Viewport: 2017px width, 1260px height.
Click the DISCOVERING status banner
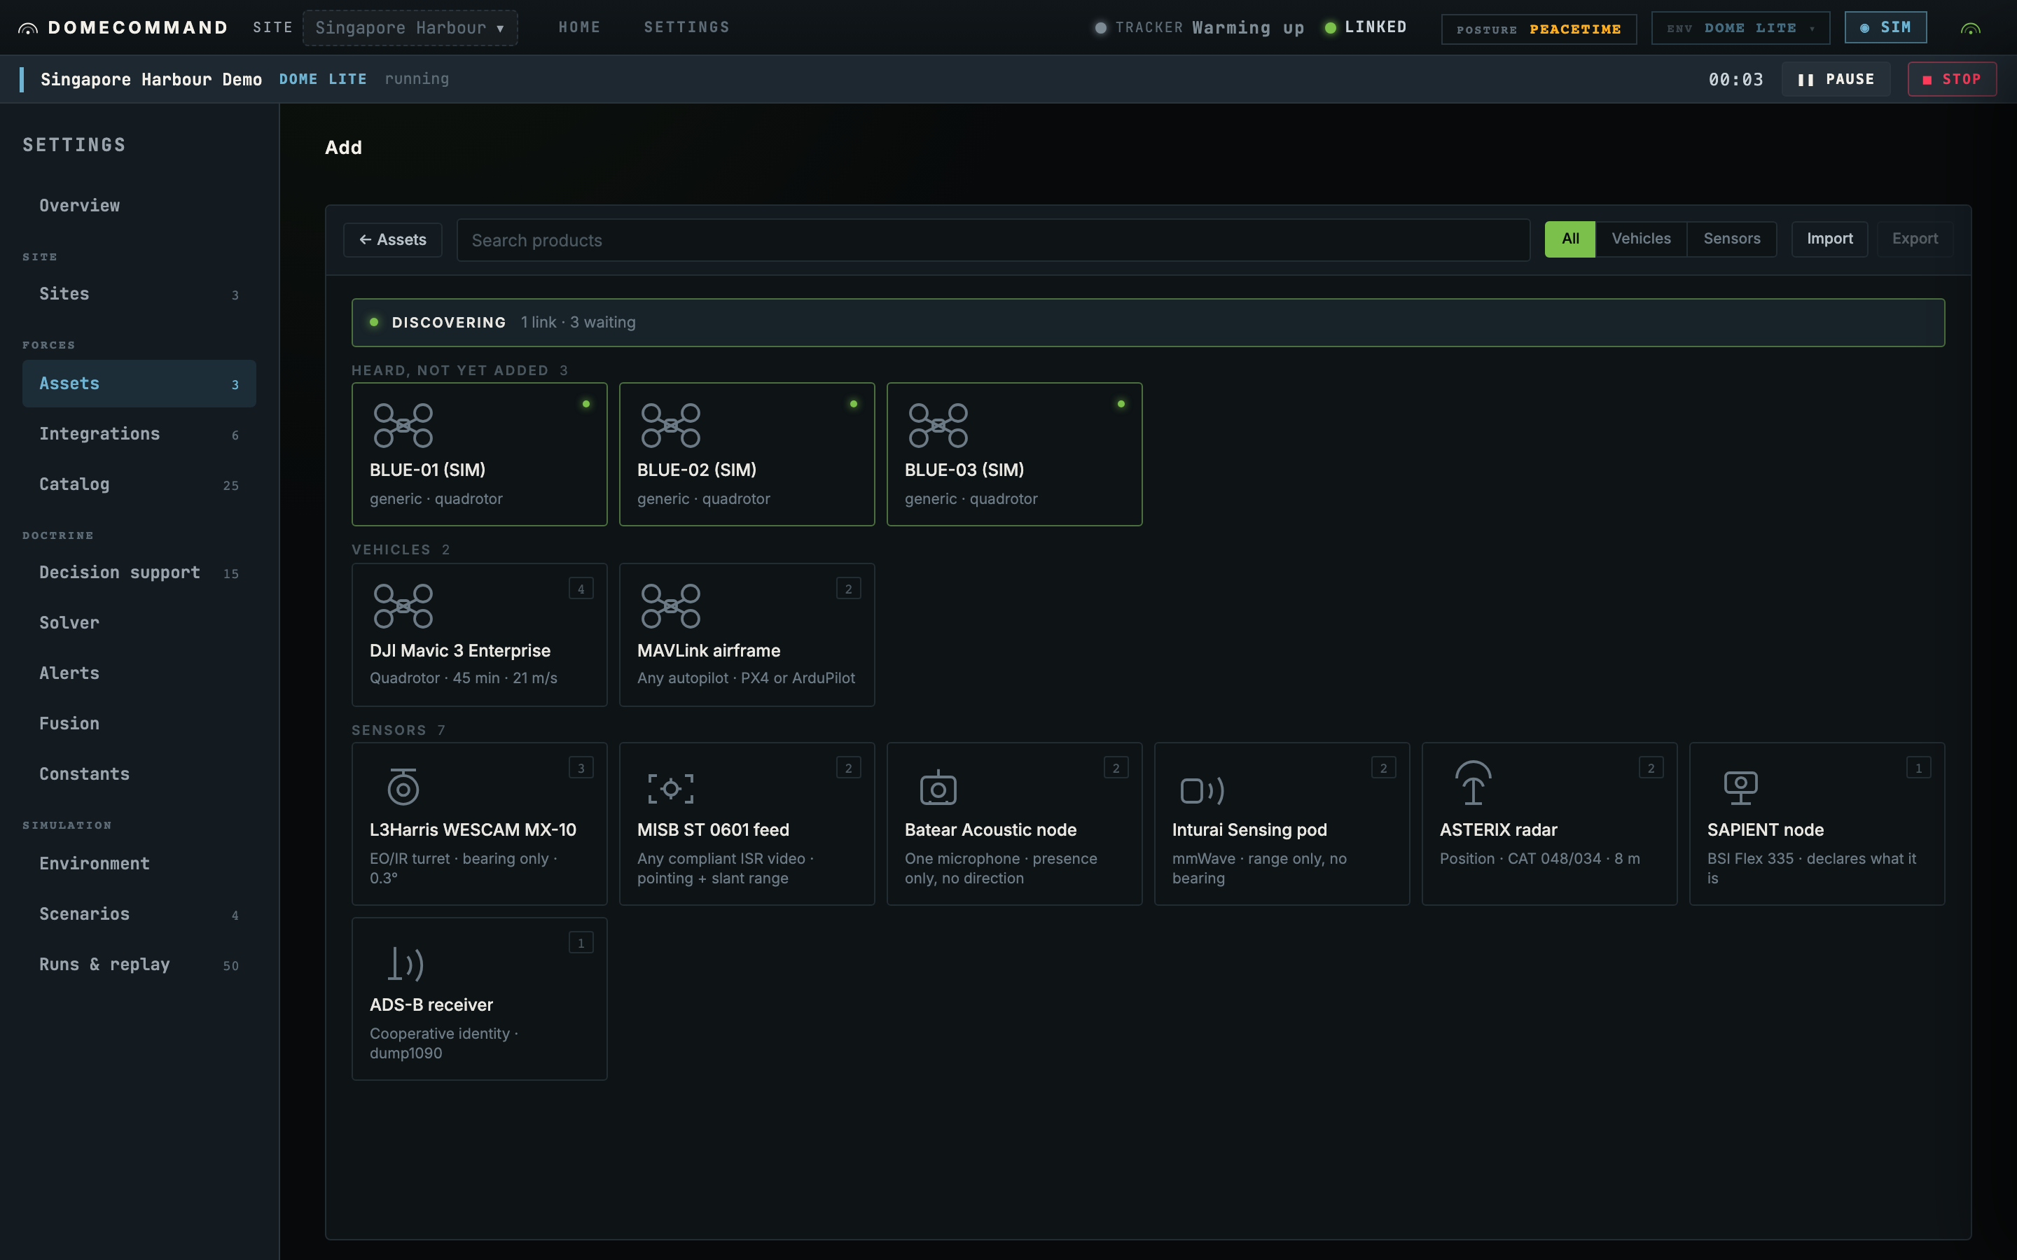click(x=1148, y=323)
